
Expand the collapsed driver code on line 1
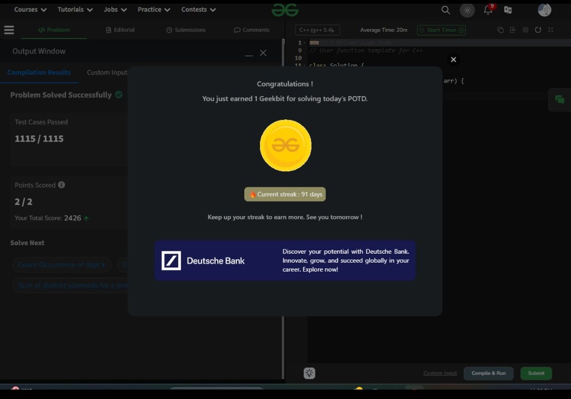point(314,43)
